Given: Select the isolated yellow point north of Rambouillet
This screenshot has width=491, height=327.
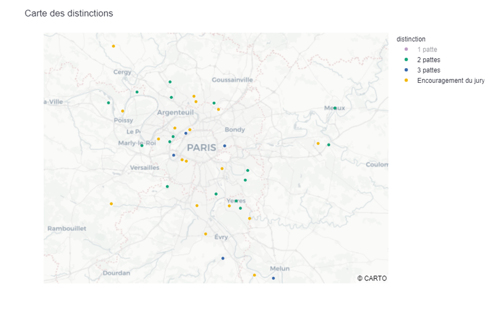Looking at the screenshot, I should pyautogui.click(x=111, y=204).
